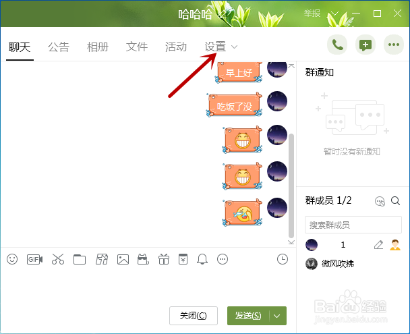The width and height of the screenshot is (410, 334).
Task: Click the chat scrollbar thumb
Action: (x=291, y=186)
